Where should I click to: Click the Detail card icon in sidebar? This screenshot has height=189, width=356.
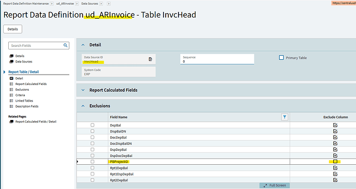click(x=11, y=78)
